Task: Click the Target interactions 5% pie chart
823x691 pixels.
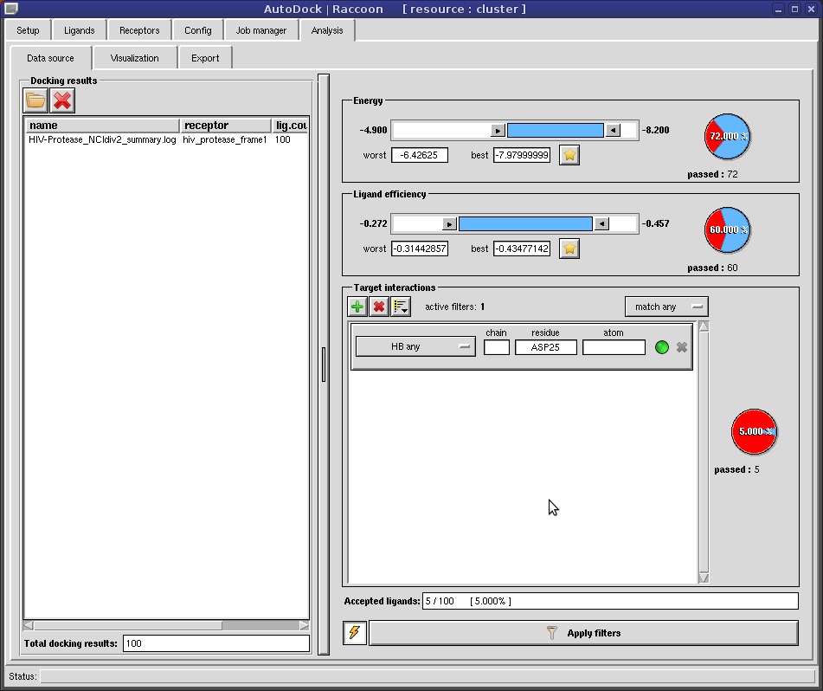Action: (x=755, y=431)
